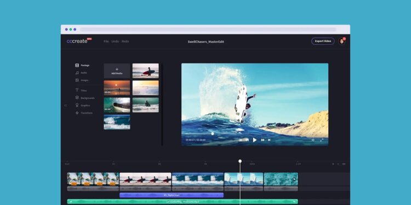Skip to the end of preview
Image resolution: width=411 pixels, height=205 pixels.
[x=269, y=140]
